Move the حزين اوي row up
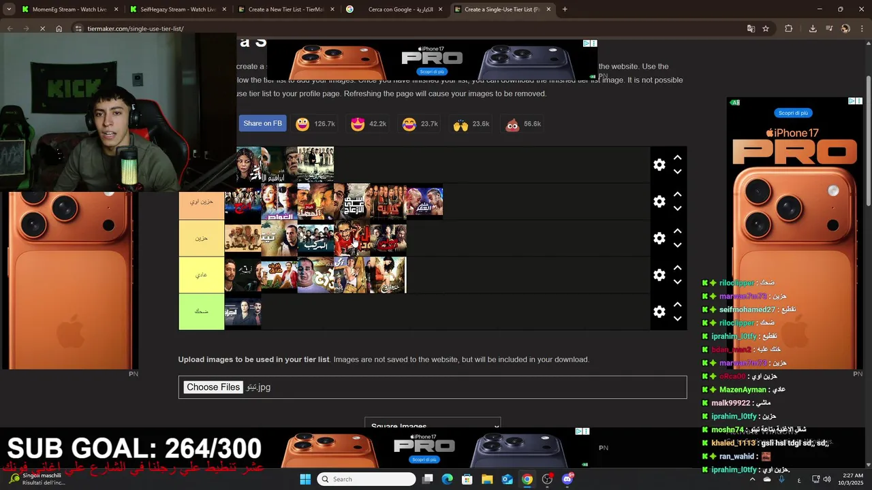Screen dimensions: 872x490 [x=677, y=194]
